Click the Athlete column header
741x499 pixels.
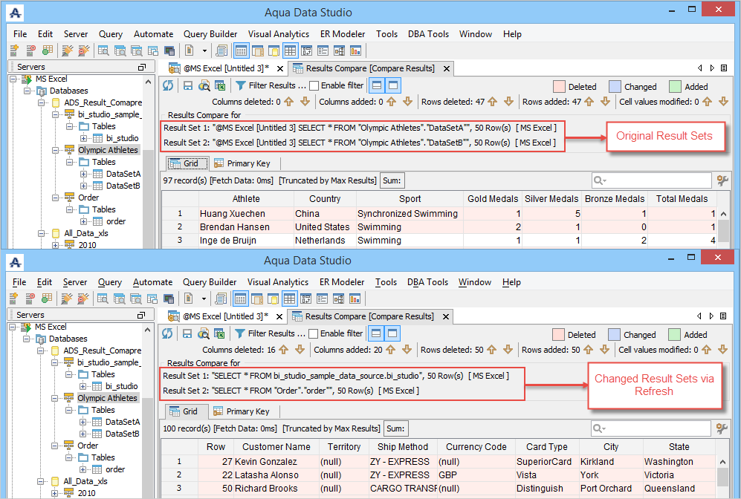pos(246,199)
